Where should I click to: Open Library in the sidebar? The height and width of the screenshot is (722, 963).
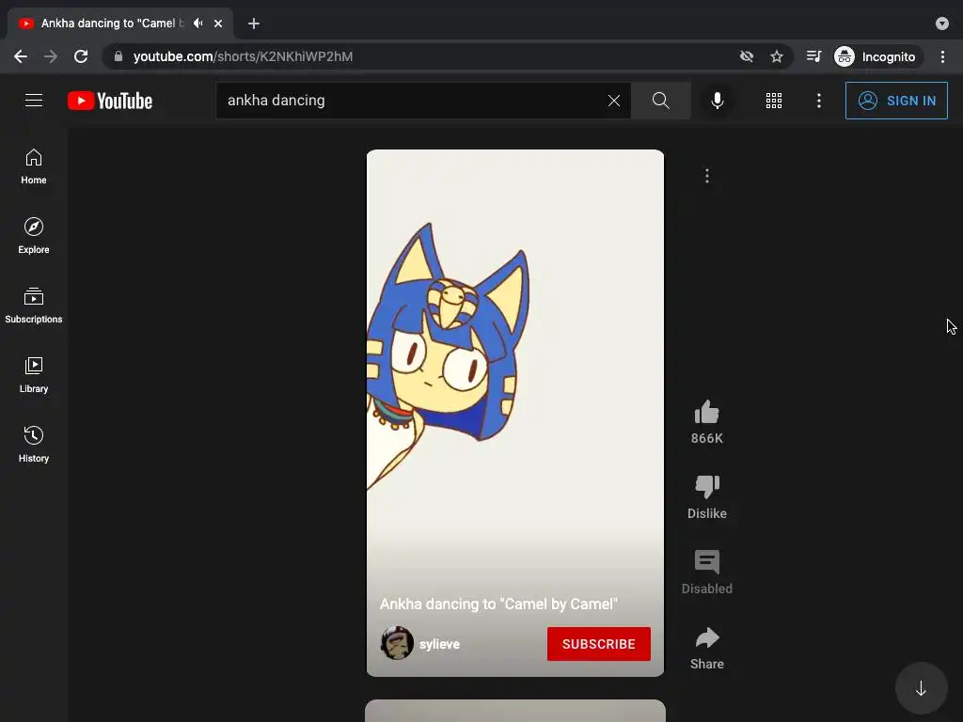tap(34, 374)
